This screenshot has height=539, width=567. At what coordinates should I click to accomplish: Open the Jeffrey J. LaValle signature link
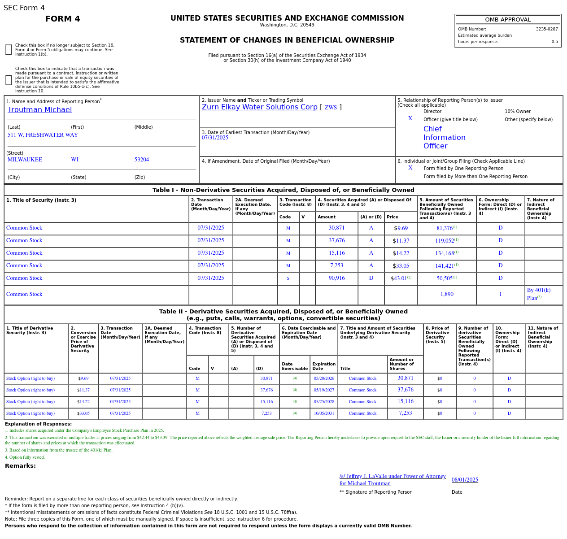coord(393,480)
